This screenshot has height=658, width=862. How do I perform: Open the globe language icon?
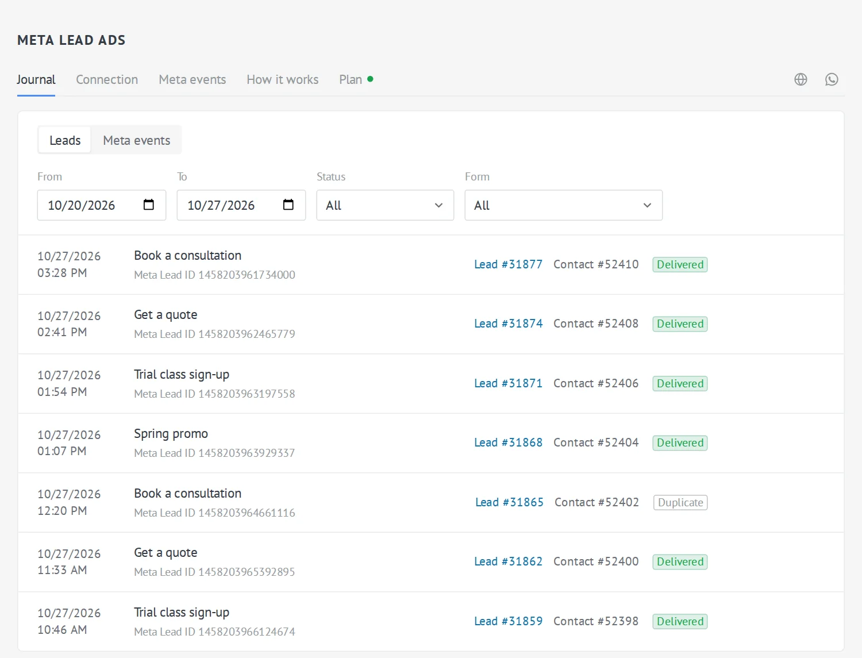(x=801, y=79)
